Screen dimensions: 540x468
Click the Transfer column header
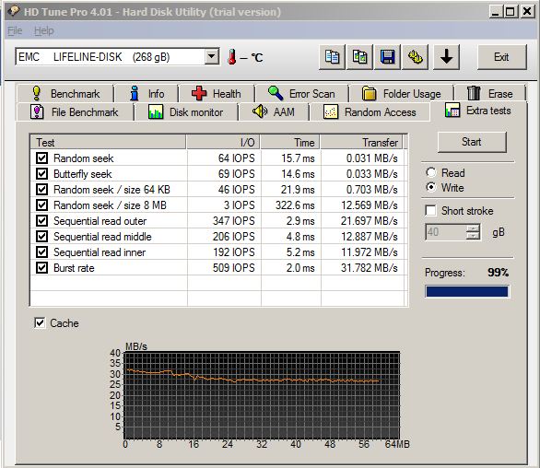(x=362, y=142)
